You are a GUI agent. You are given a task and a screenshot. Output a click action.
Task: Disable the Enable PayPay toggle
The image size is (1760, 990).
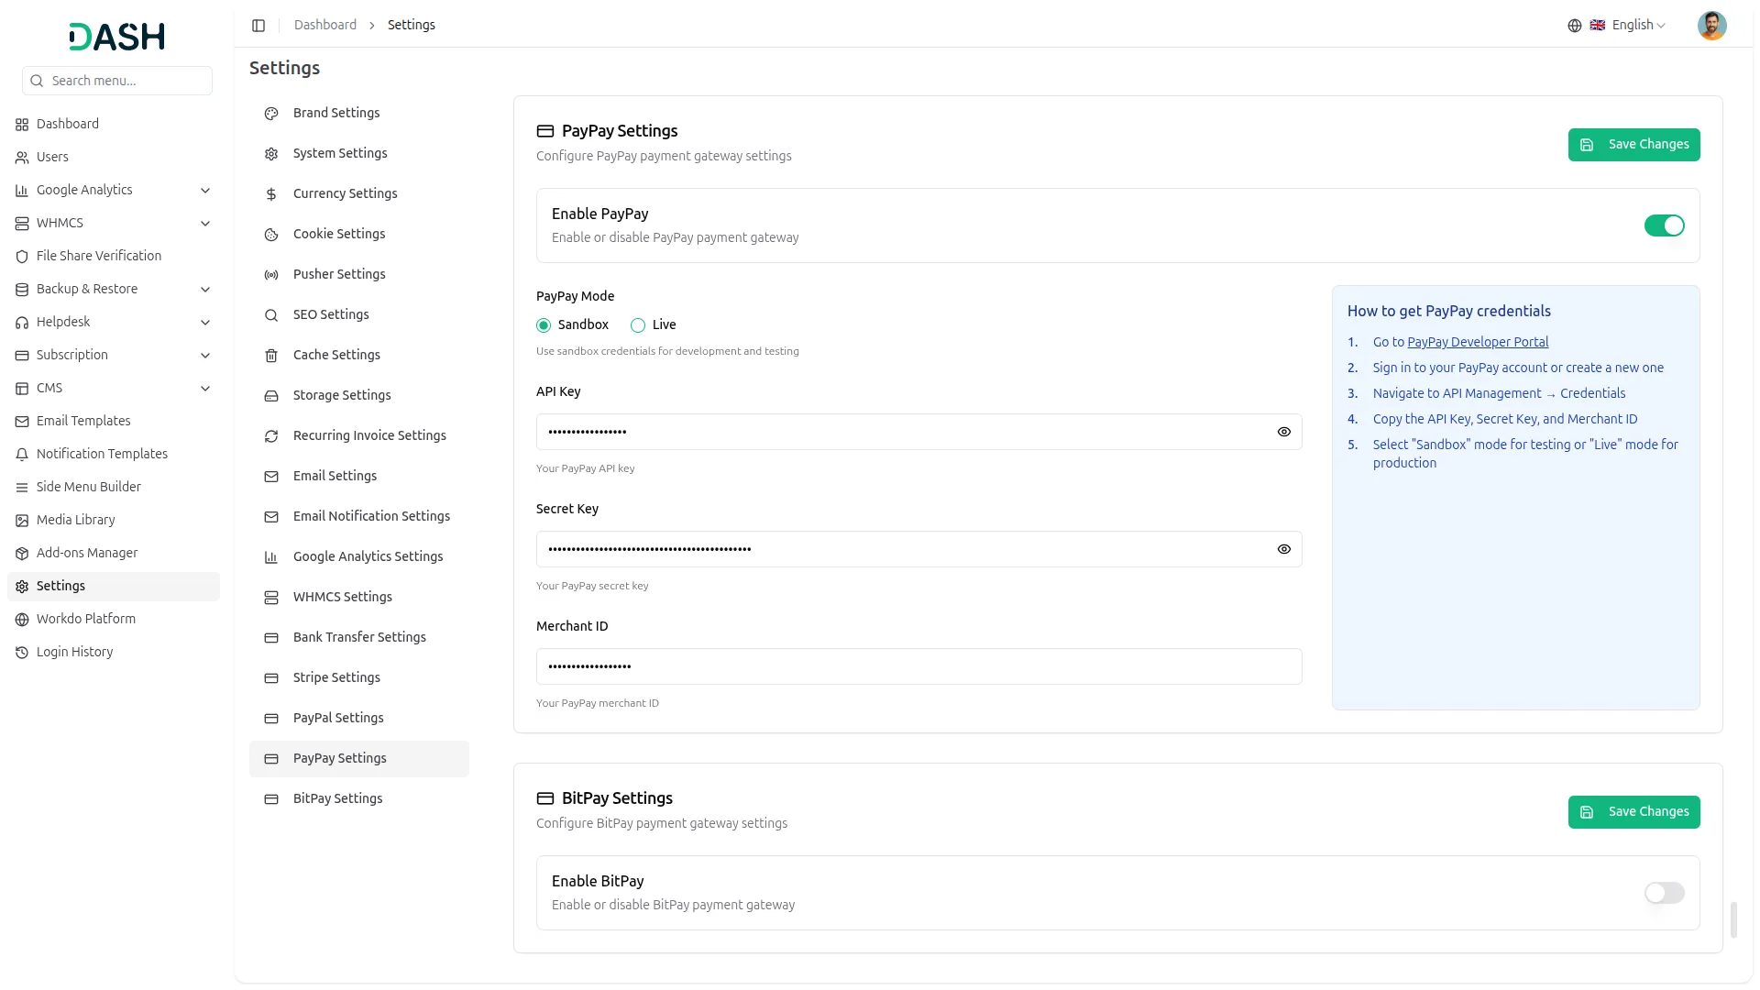coord(1664,225)
